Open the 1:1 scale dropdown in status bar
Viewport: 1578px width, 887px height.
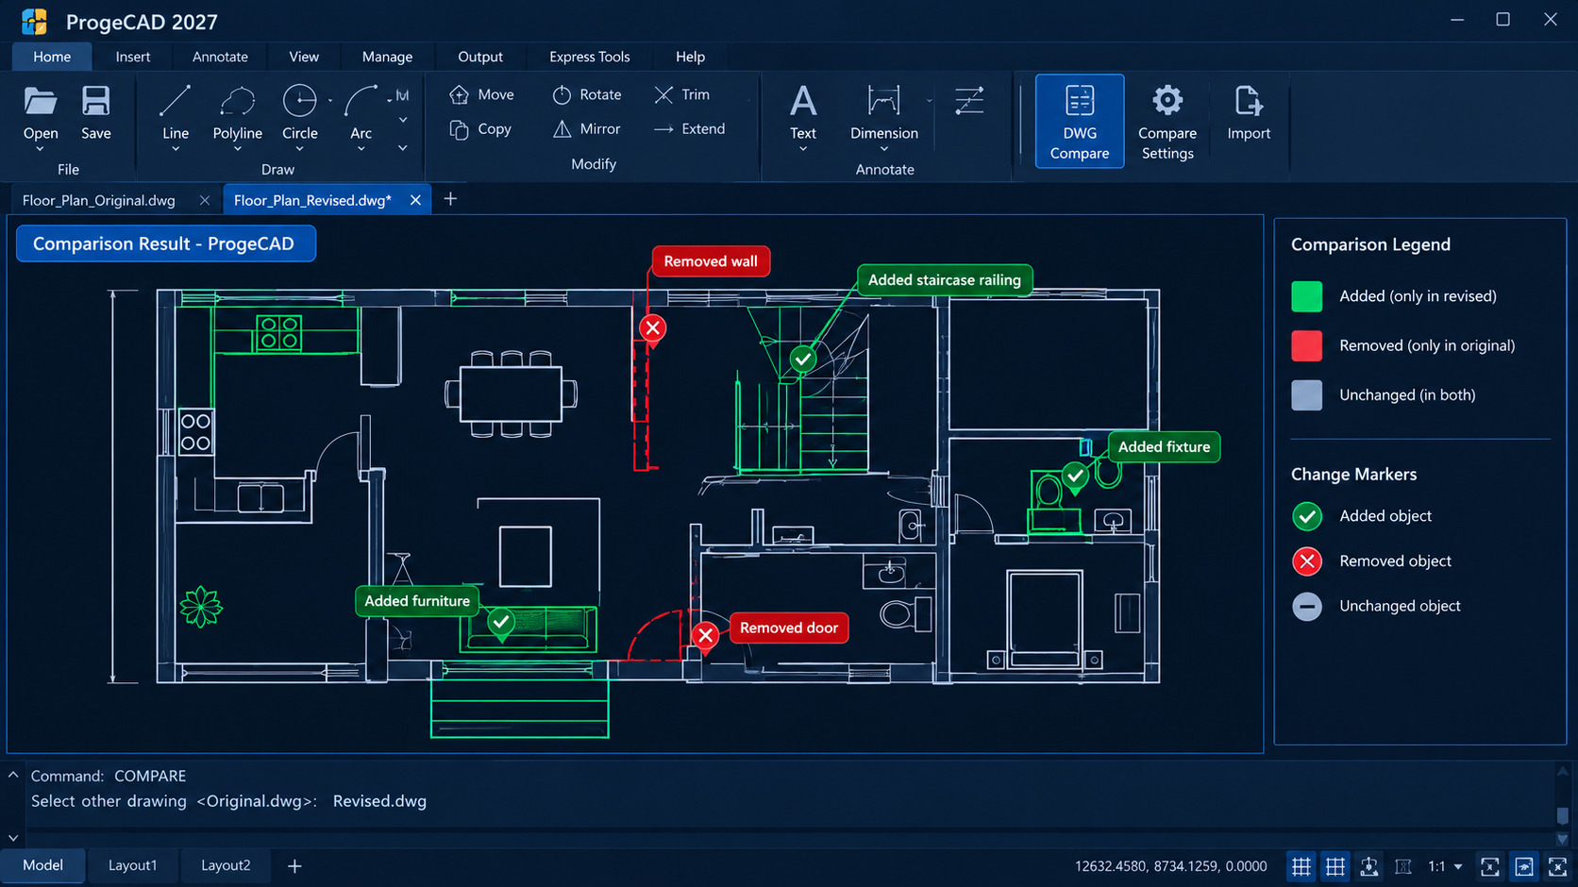[x=1458, y=866]
